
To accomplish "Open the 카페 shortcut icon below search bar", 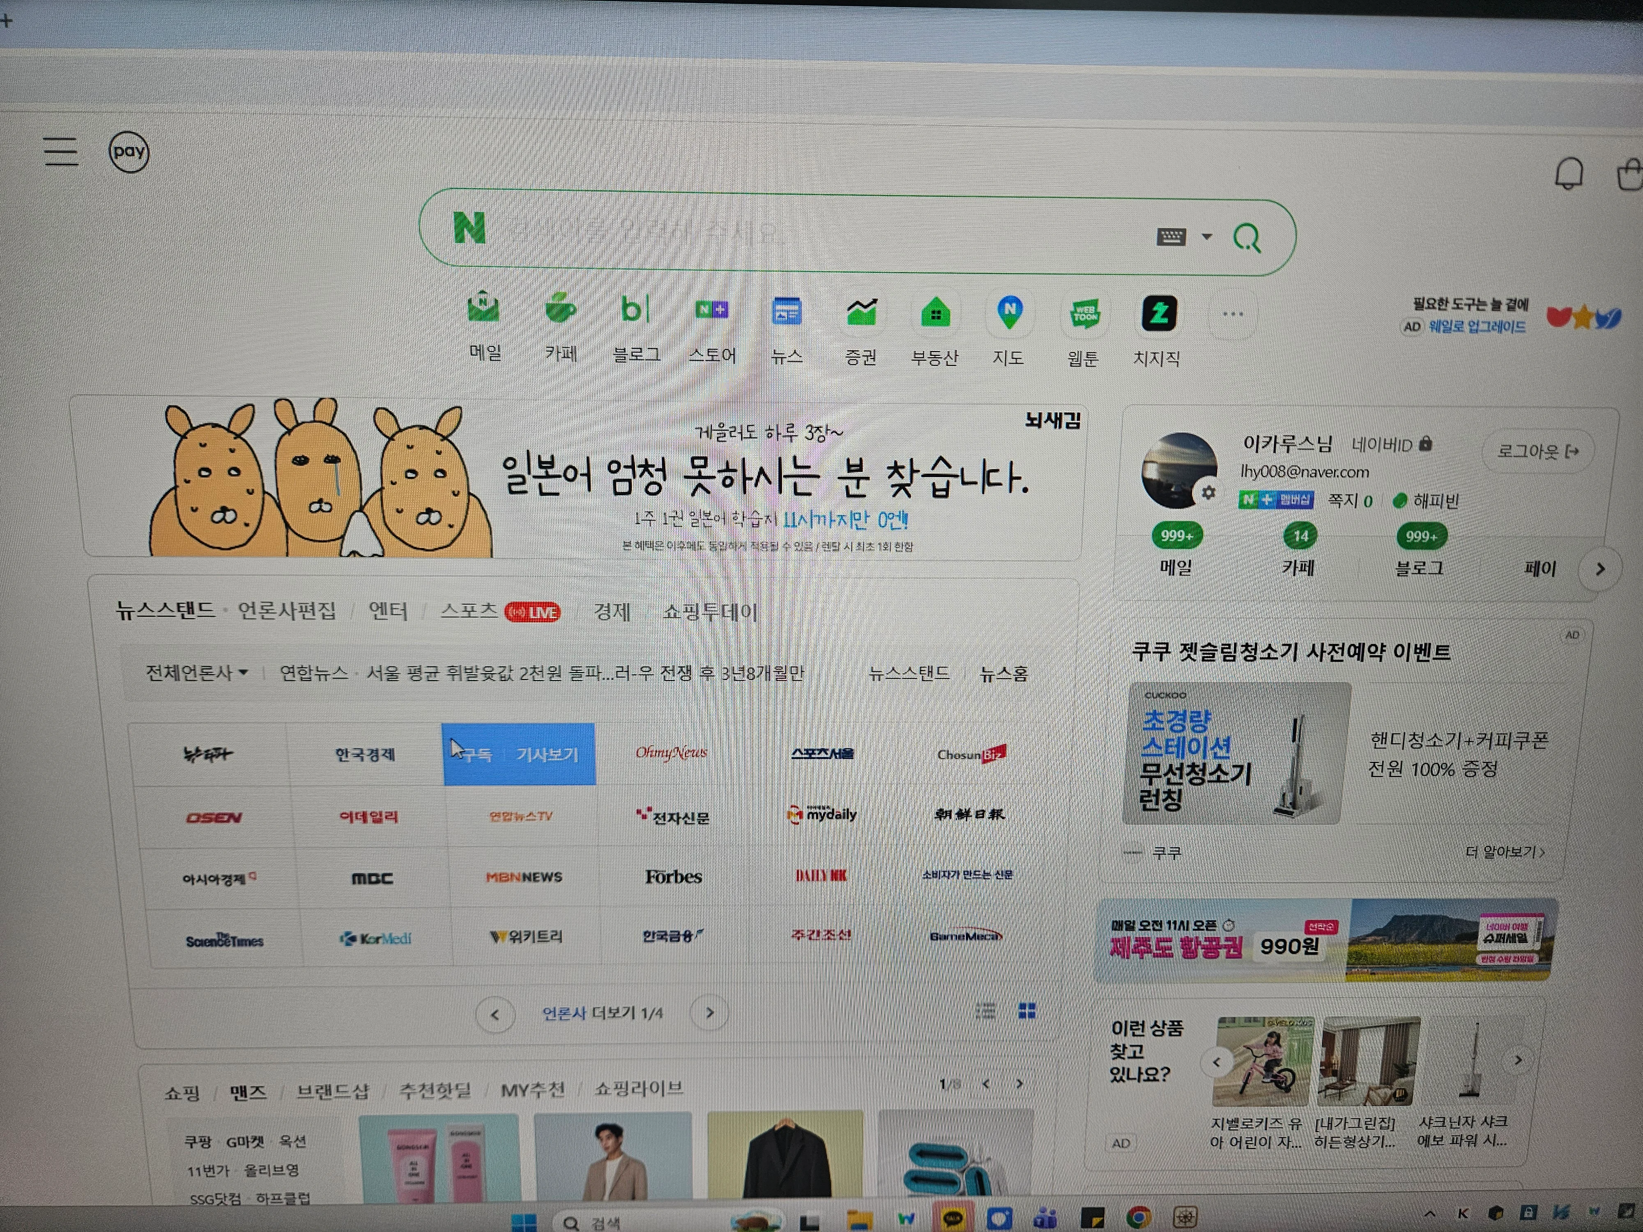I will point(561,308).
